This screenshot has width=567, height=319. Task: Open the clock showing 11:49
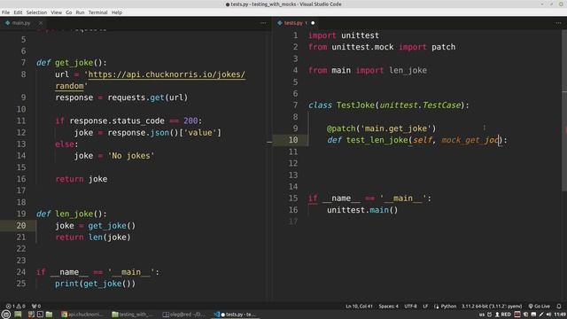pos(560,315)
